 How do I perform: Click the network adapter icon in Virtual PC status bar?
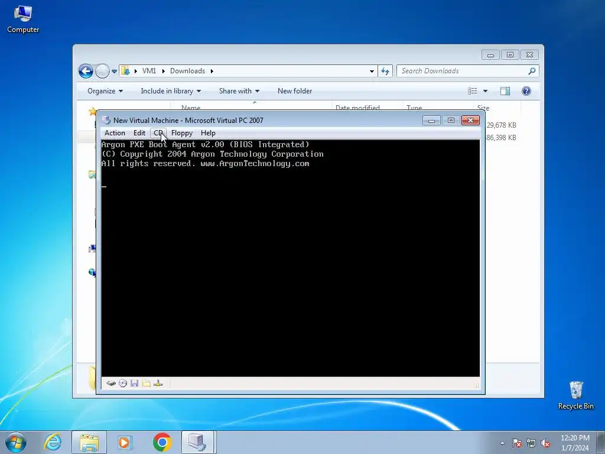tap(158, 383)
